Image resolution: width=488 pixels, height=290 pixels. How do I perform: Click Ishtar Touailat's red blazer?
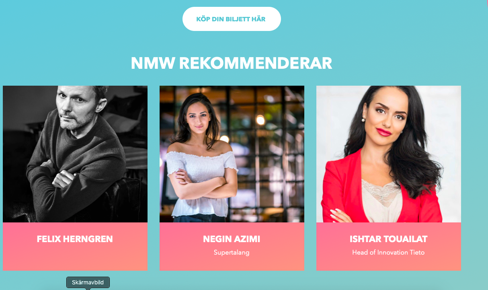click(346, 189)
